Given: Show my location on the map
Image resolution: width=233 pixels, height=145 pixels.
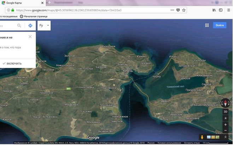Looking at the screenshot, I should [225, 118].
